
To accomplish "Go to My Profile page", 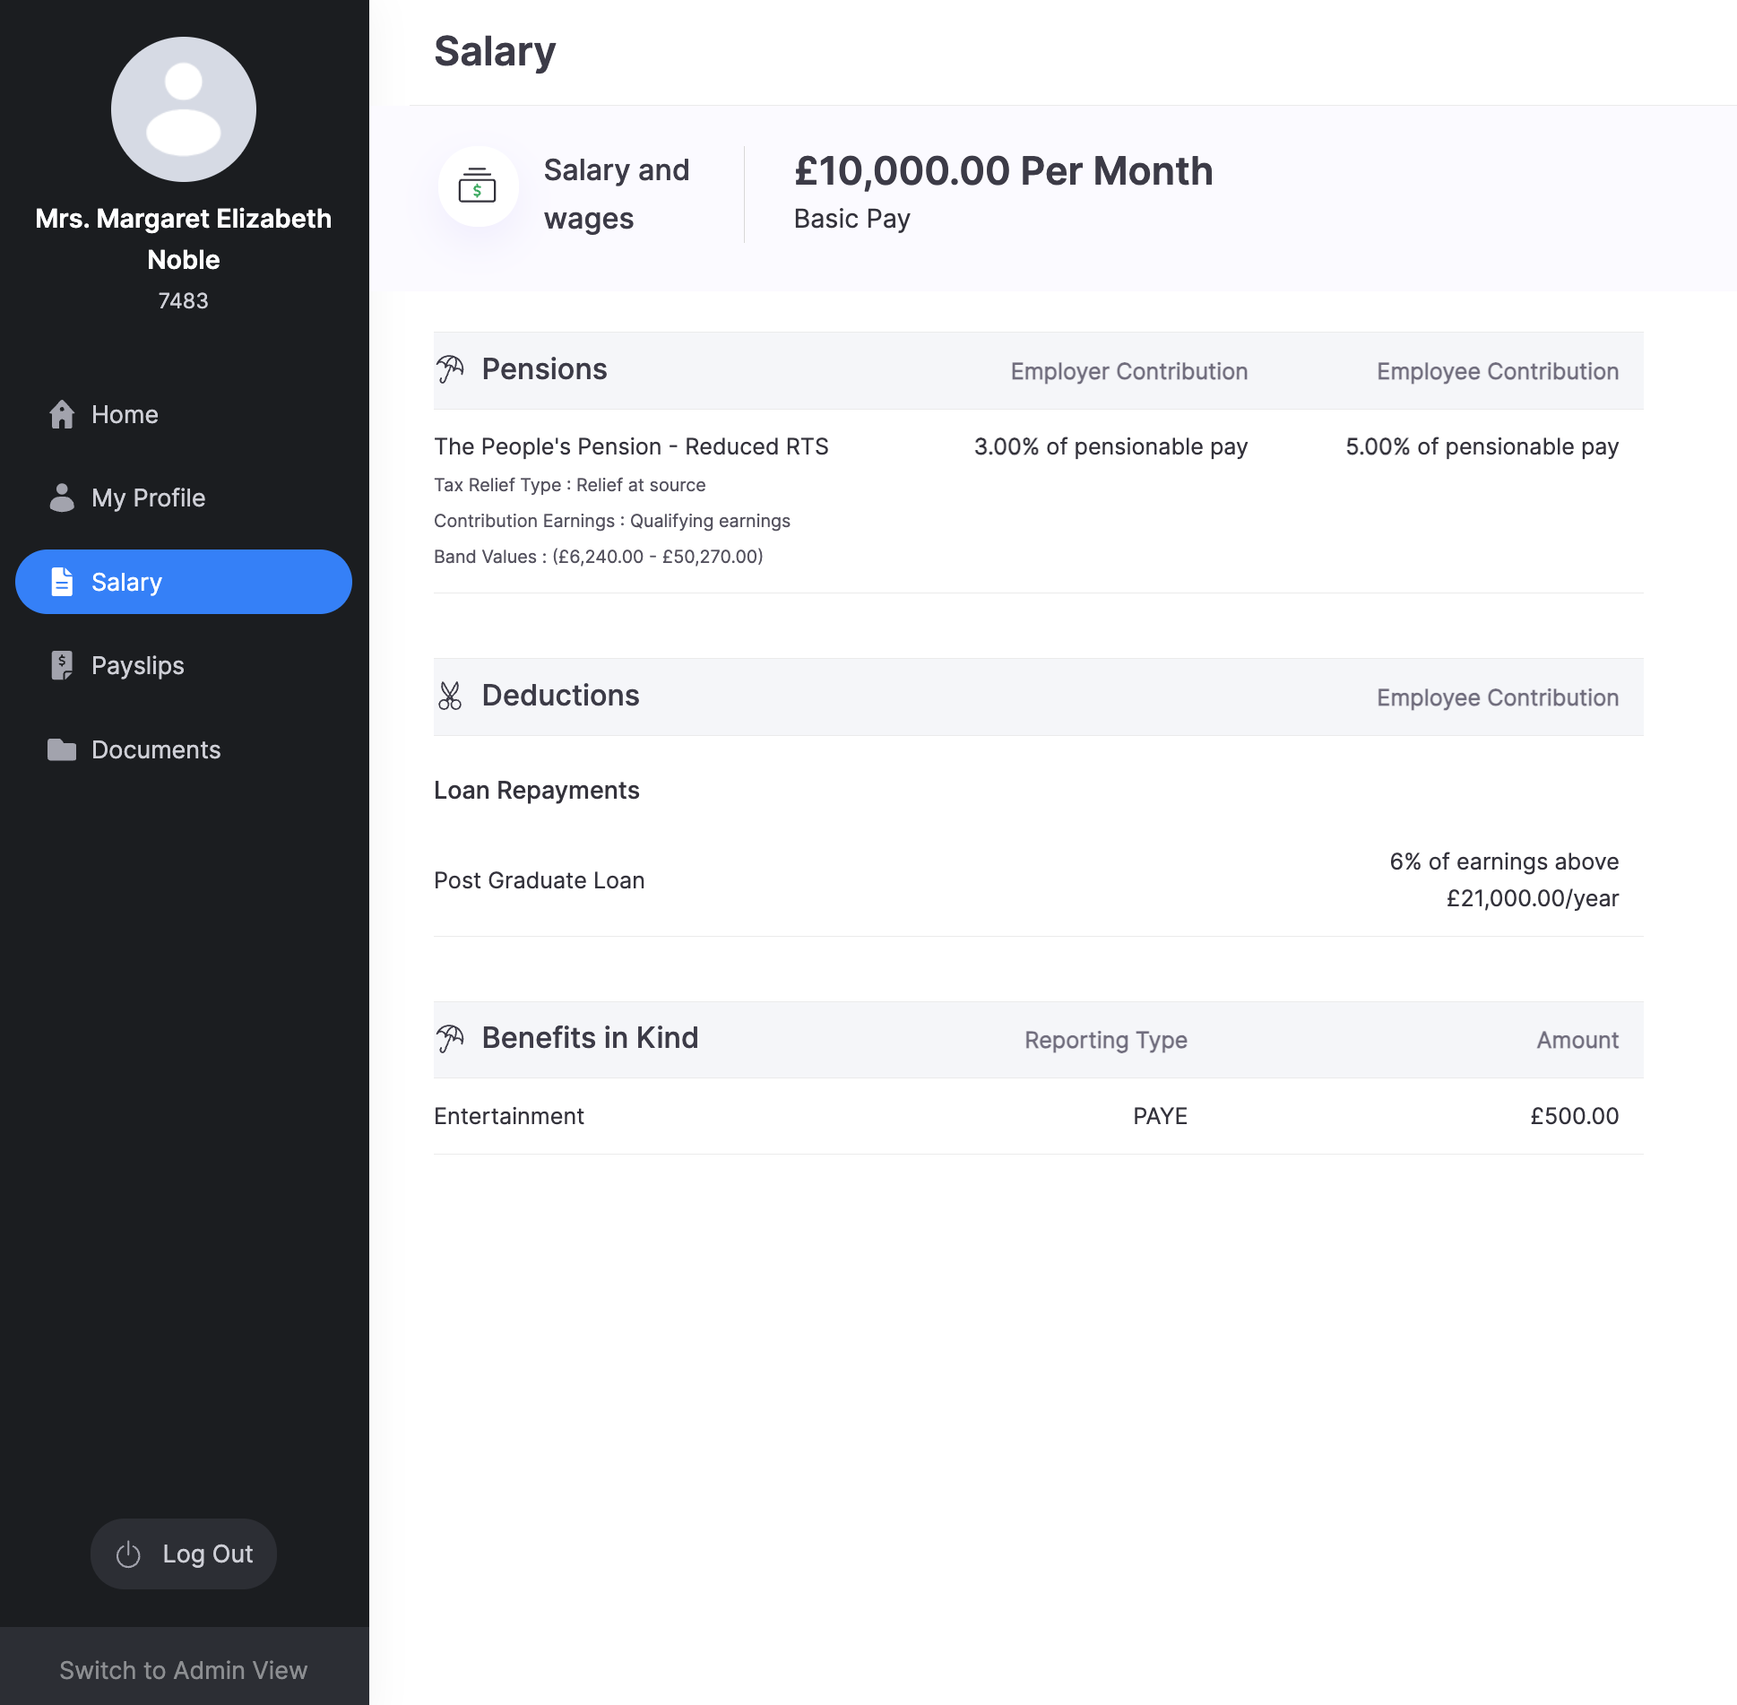I will 184,498.
